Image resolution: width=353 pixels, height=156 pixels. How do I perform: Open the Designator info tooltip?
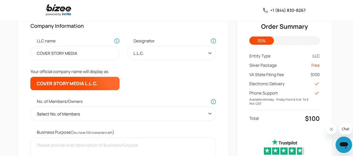pyautogui.click(x=213, y=41)
